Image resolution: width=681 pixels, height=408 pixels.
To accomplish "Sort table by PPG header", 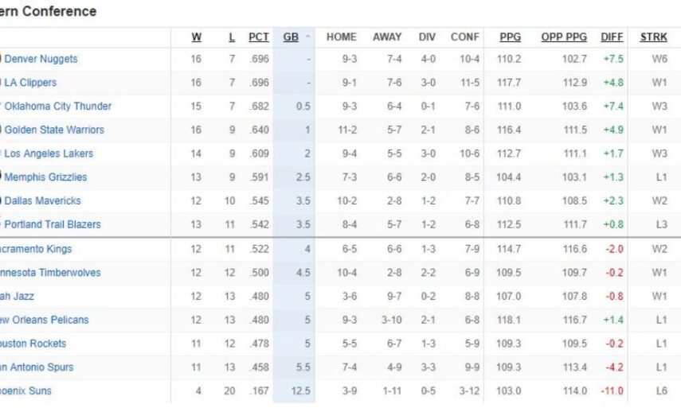I will pyautogui.click(x=510, y=37).
